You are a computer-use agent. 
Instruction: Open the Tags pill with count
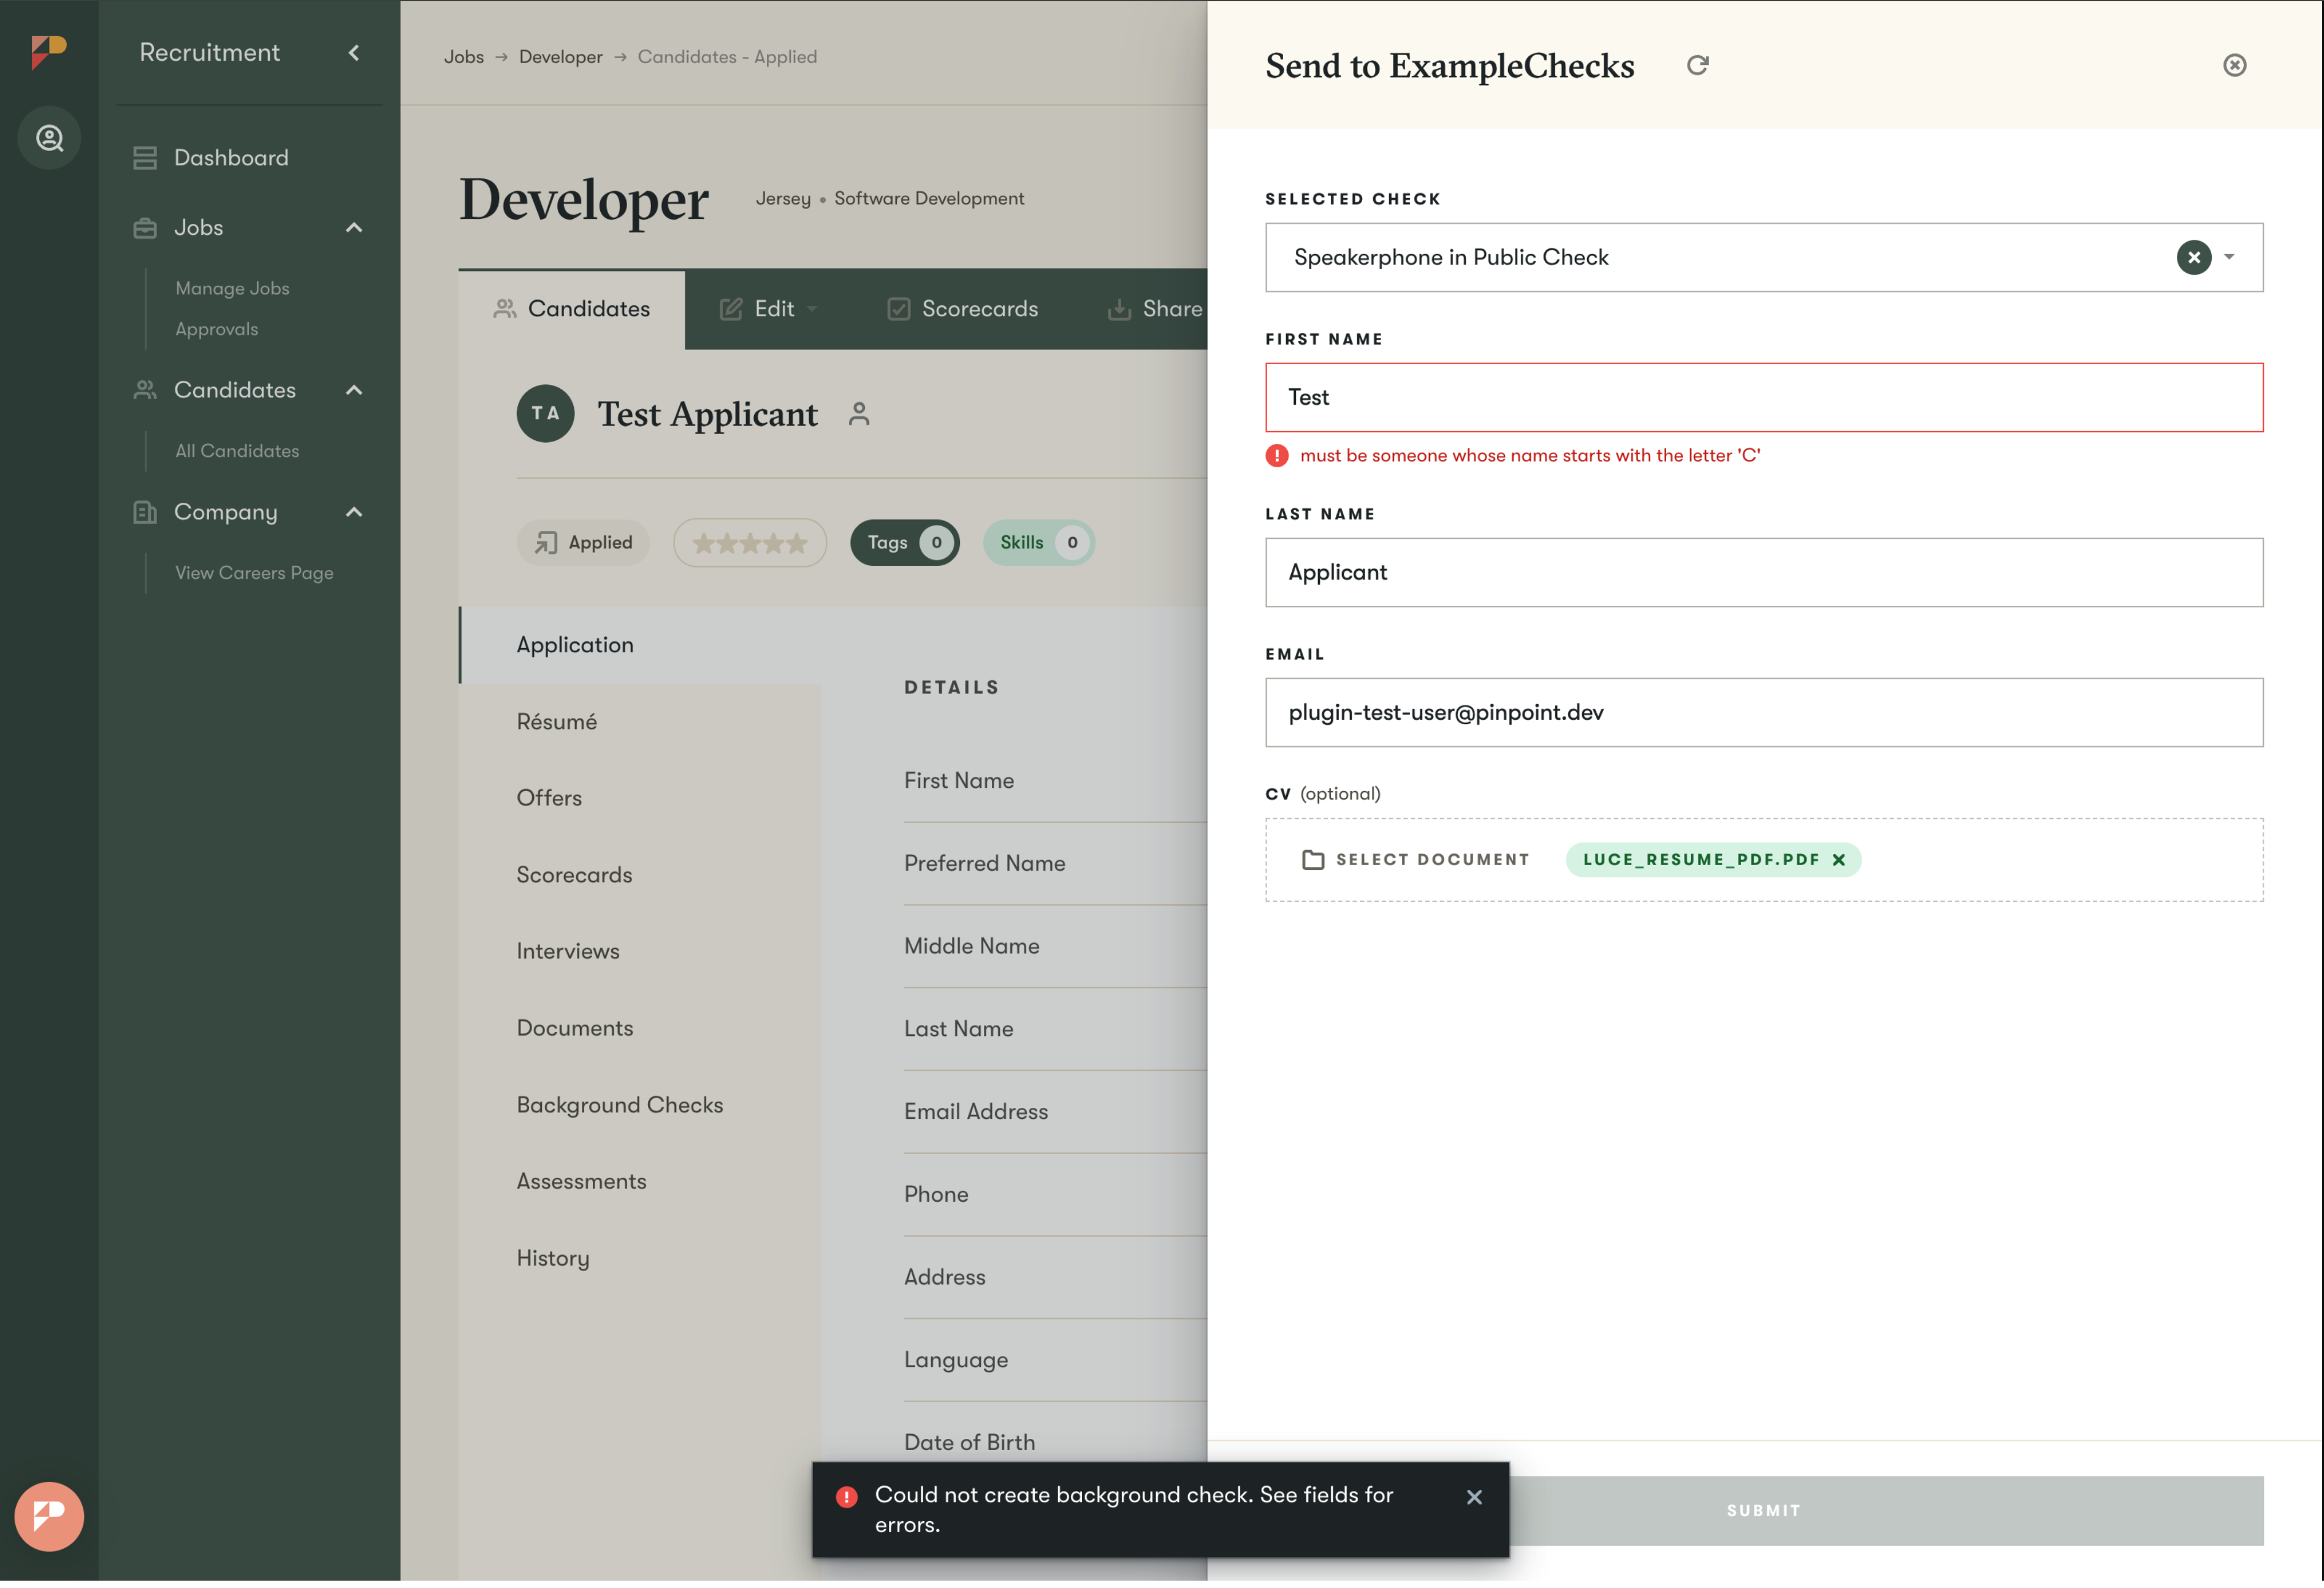(904, 542)
